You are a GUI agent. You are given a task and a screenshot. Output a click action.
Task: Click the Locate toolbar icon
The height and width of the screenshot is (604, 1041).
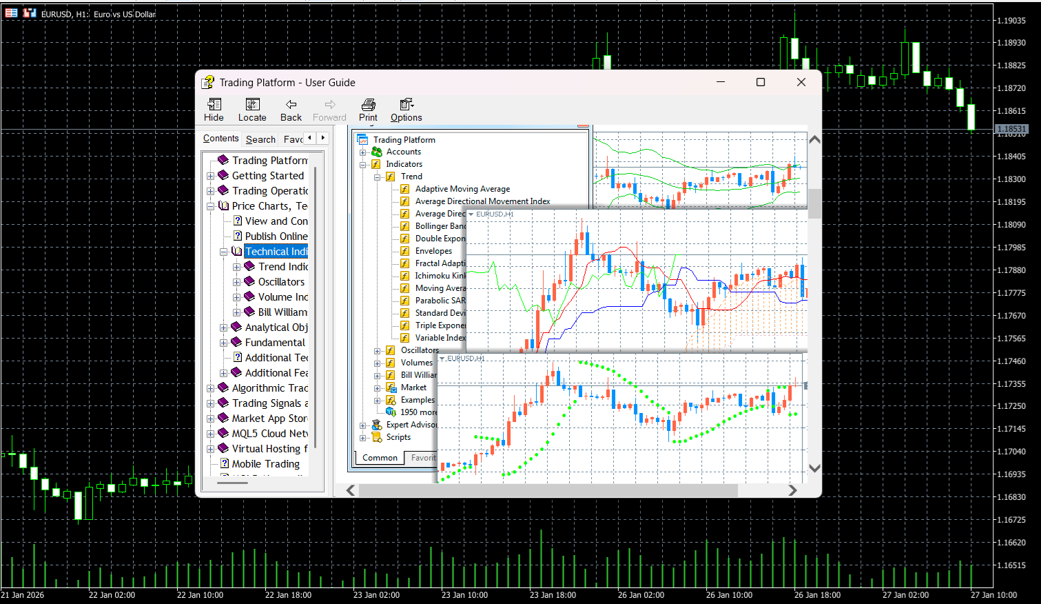(x=252, y=104)
